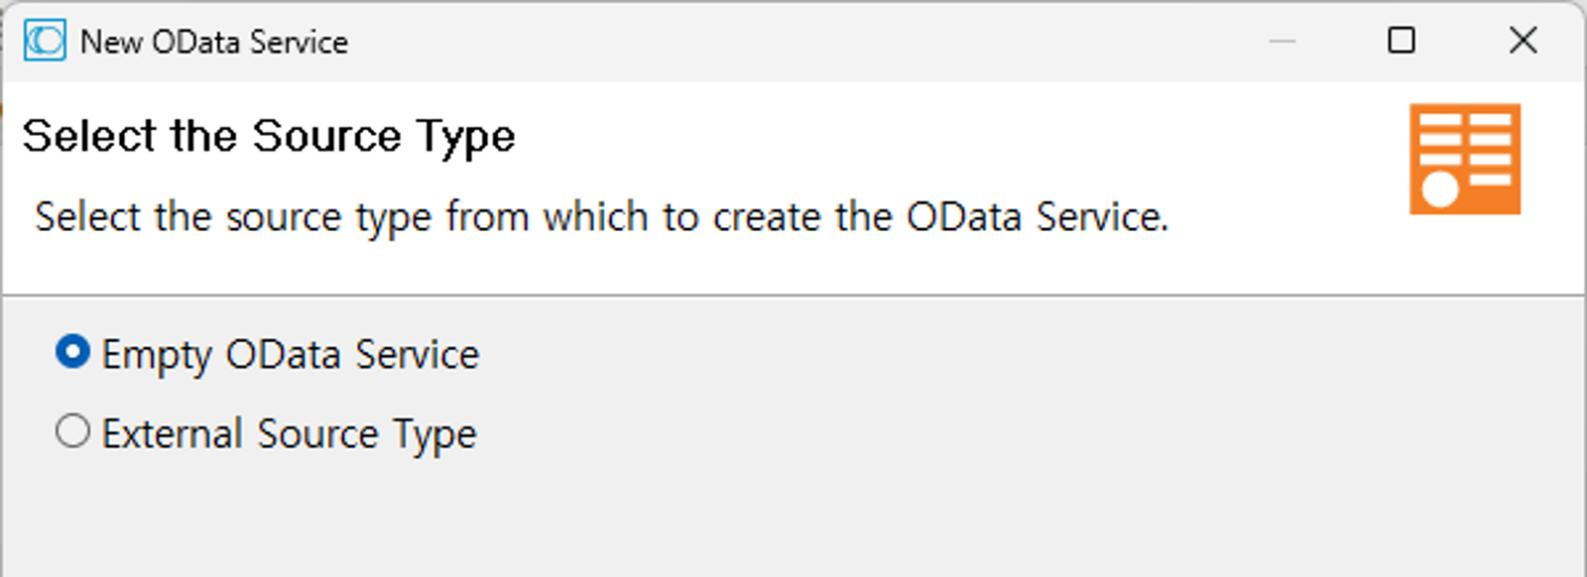
Task: Click the "External Source Type" option label
Action: tap(289, 434)
